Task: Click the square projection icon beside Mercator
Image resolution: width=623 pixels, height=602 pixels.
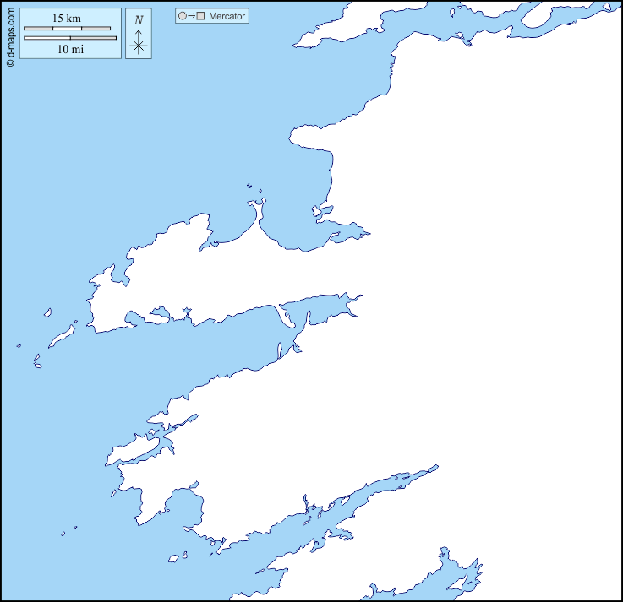Action: (201, 16)
